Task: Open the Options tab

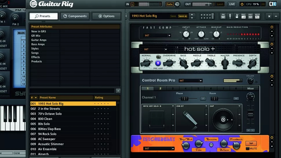Action: [106, 16]
